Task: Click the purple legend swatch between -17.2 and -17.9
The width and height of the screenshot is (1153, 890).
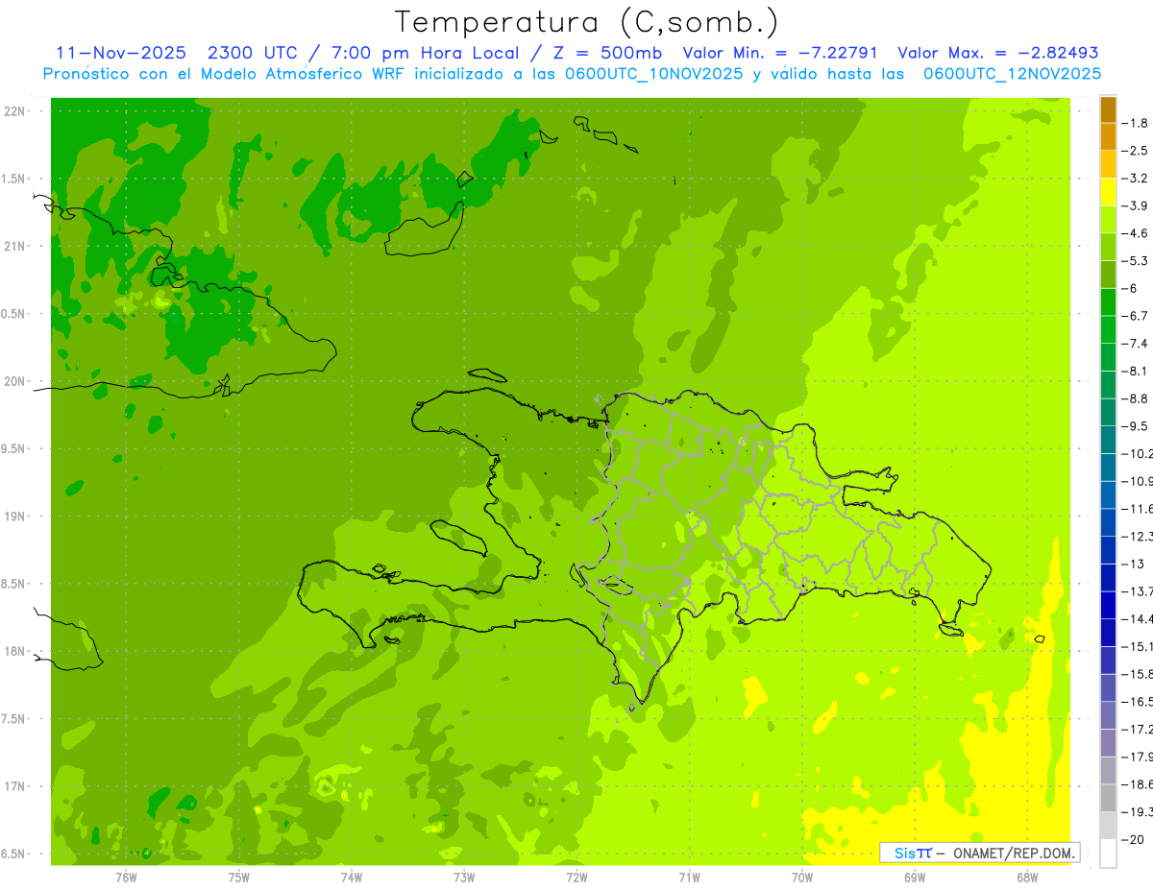Action: (1108, 742)
